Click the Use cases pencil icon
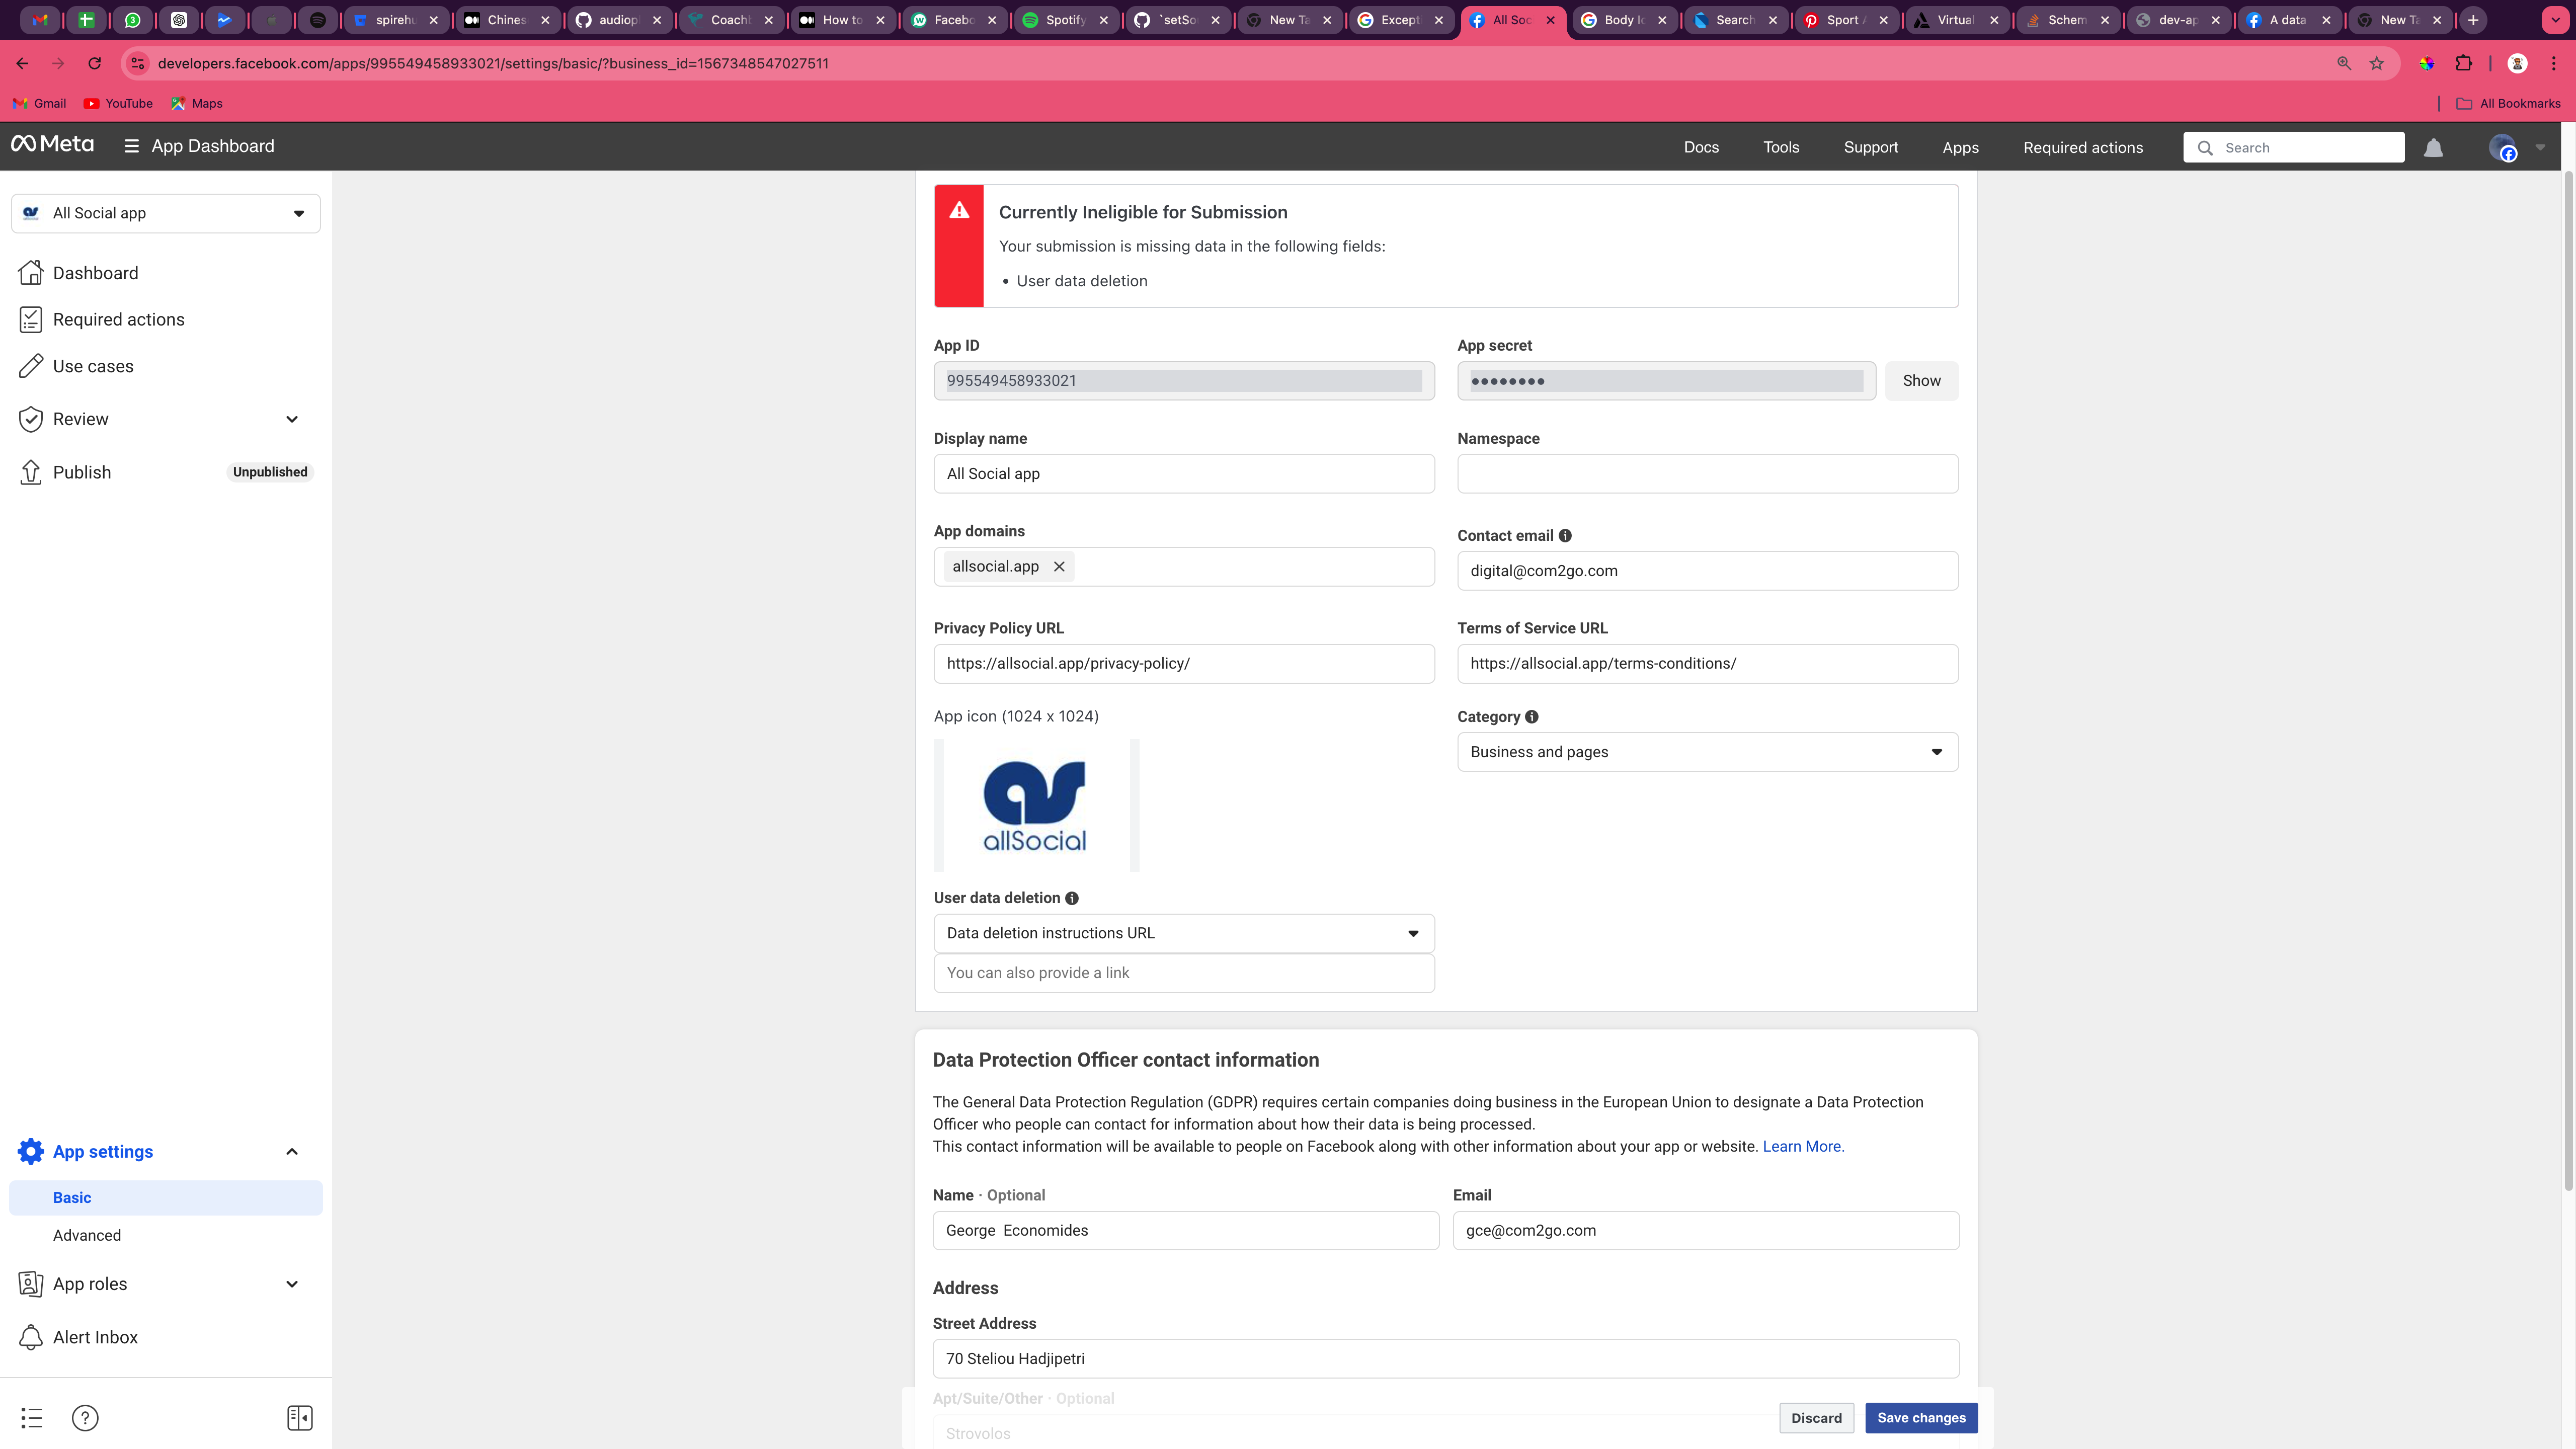 [x=31, y=366]
